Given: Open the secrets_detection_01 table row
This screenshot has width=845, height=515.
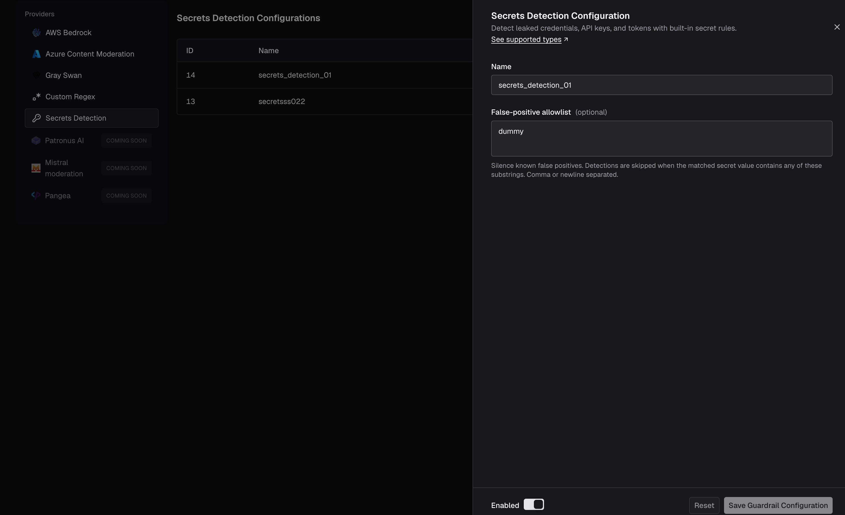Looking at the screenshot, I should pos(324,75).
